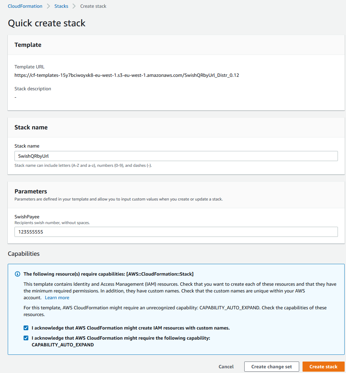Click the Template section header
Viewport: 346px width, 373px height.
tap(28, 45)
